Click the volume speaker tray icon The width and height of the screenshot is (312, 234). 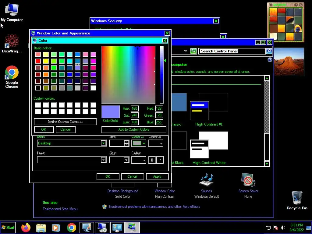283,228
